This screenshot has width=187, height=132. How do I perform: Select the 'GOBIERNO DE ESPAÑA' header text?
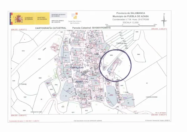(x=29, y=18)
